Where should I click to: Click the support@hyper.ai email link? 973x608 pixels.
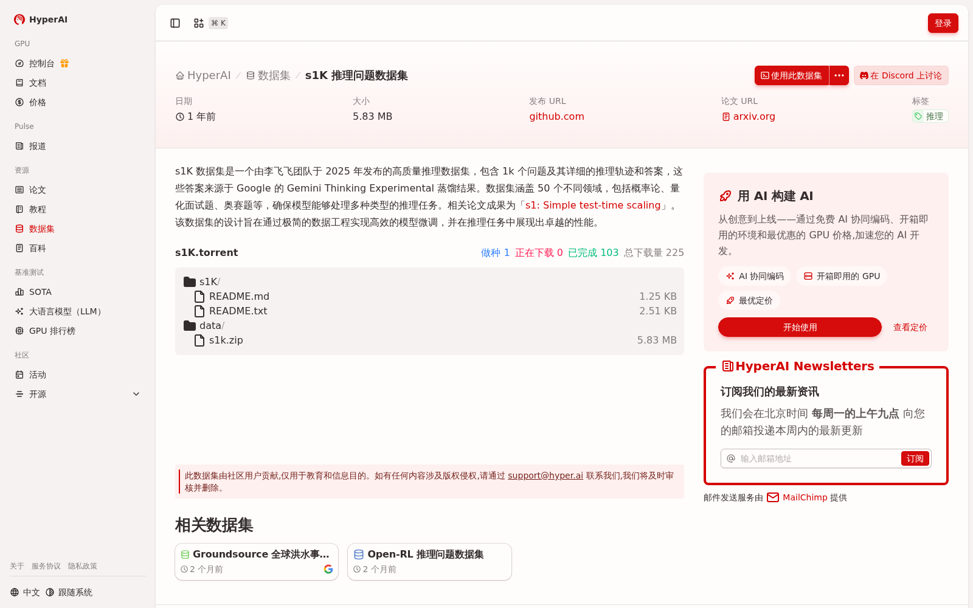545,475
